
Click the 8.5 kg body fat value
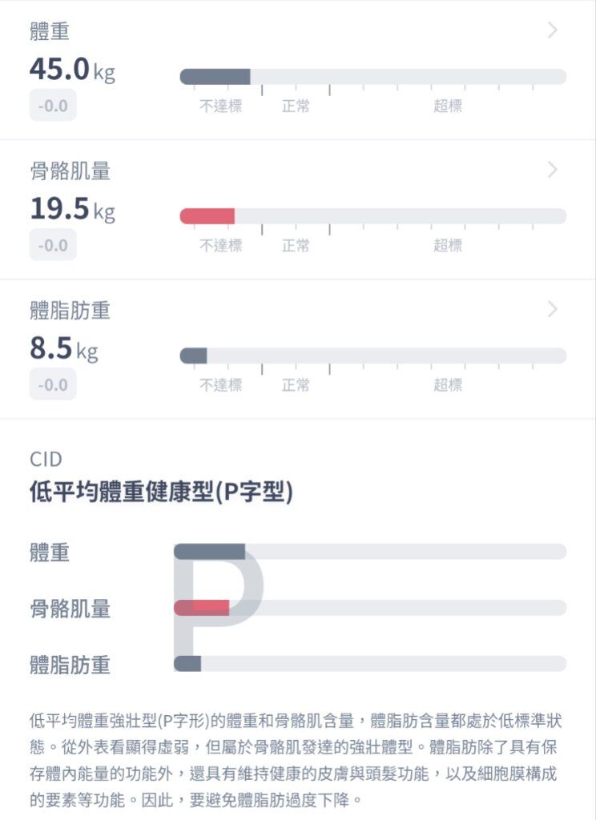(x=64, y=348)
